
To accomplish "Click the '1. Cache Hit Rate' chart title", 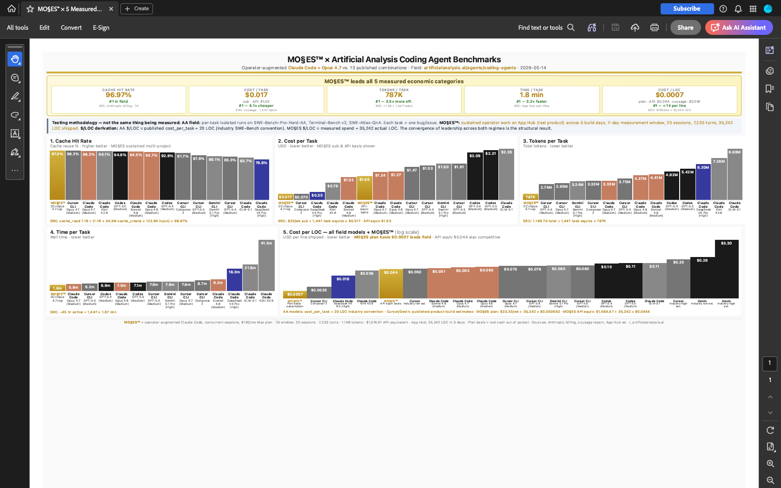I will (x=71, y=141).
